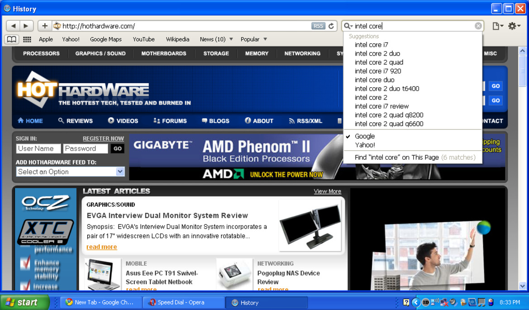Click the monitor display tray icon
The height and width of the screenshot is (310, 529).
click(481, 302)
